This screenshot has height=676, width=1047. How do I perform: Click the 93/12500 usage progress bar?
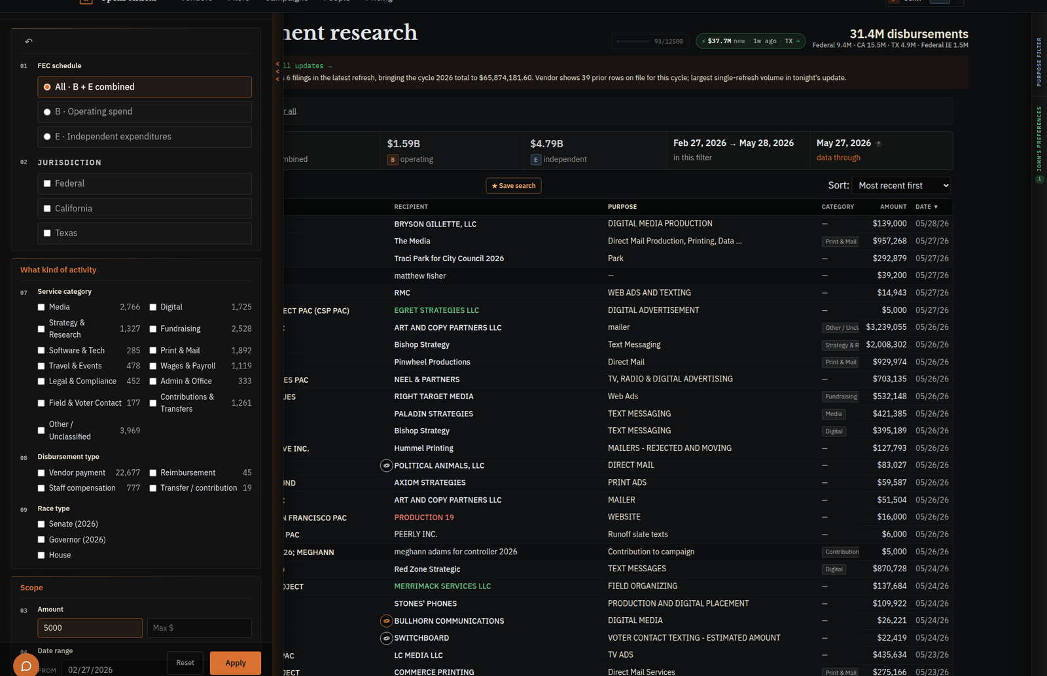coord(633,41)
